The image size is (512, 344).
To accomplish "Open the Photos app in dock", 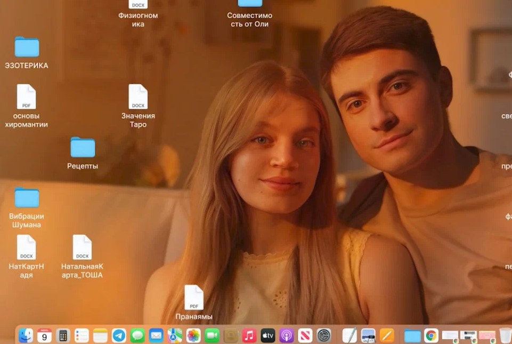I will (193, 335).
